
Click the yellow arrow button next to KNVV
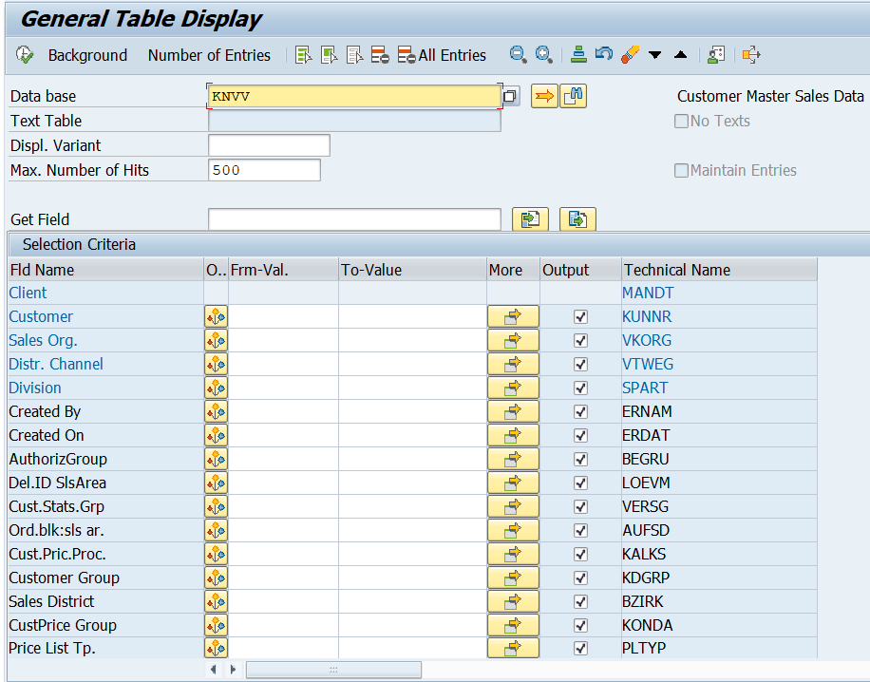[544, 96]
